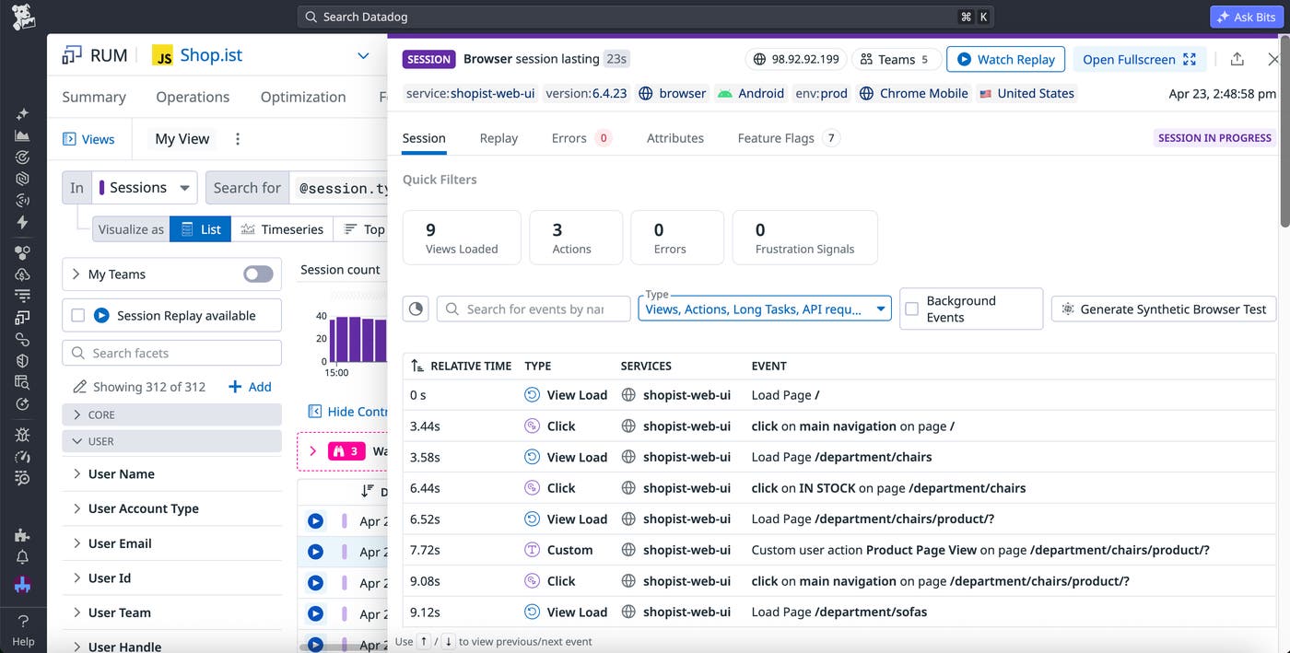1290x653 pixels.
Task: Click the sort icon next to RELATIVE TIME
Action: 417,366
